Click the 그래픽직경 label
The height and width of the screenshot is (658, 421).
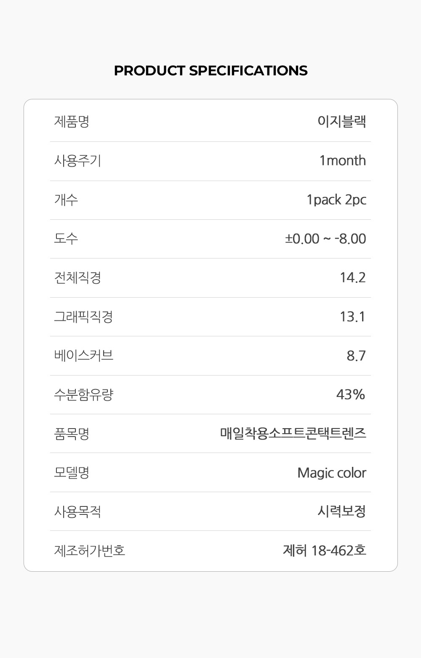point(83,317)
